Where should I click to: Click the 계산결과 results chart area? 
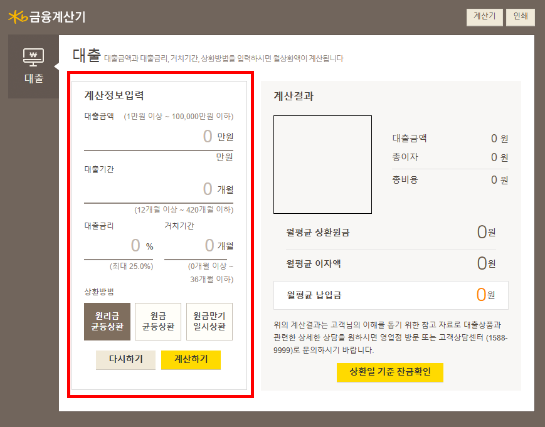(322, 166)
